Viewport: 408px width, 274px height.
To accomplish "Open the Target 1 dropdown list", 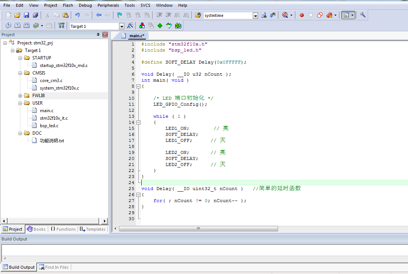I will point(121,26).
